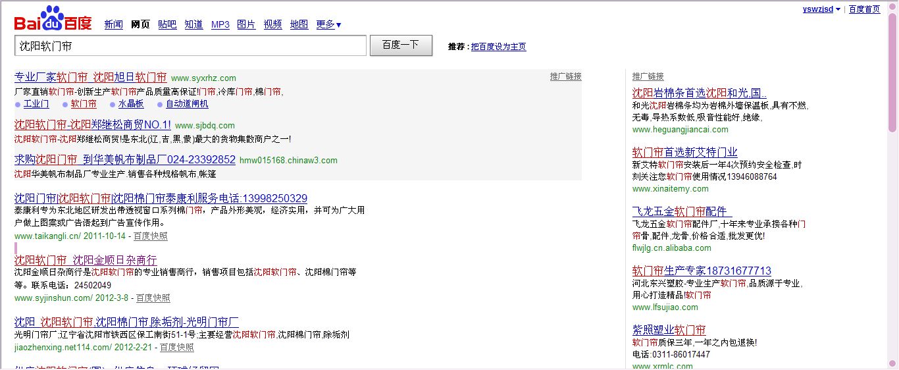Open 软门帘首选新艾特门业 sidebar ad
Image resolution: width=899 pixels, height=370 pixels.
tap(684, 152)
